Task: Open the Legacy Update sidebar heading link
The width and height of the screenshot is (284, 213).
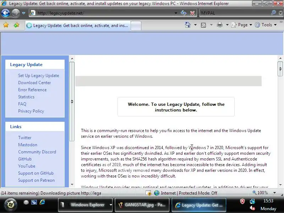Action: 26,65
